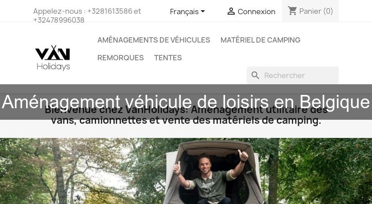Open the Français language selector label
372x204 pixels.
point(184,12)
